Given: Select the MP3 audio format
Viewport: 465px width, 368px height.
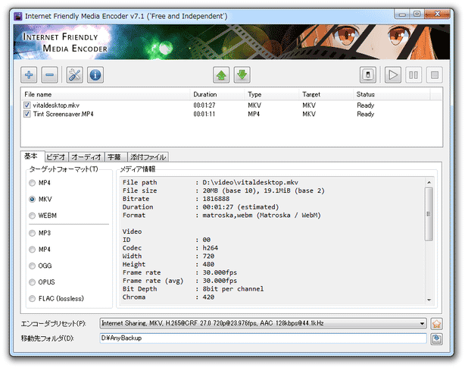Looking at the screenshot, I should 32,233.
